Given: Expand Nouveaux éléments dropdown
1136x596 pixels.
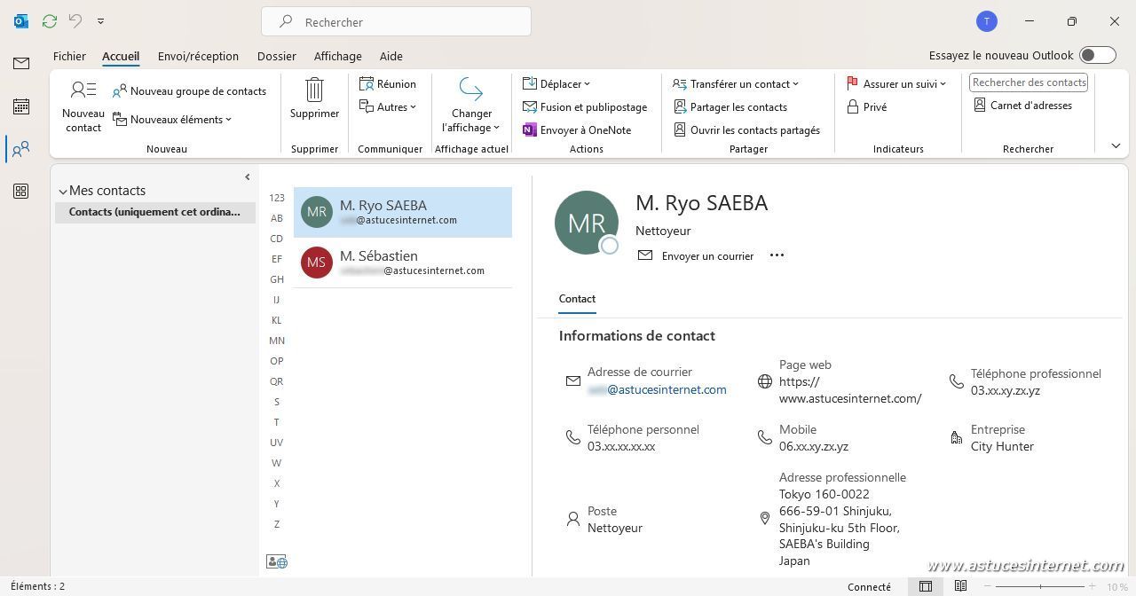Looking at the screenshot, I should click(172, 120).
